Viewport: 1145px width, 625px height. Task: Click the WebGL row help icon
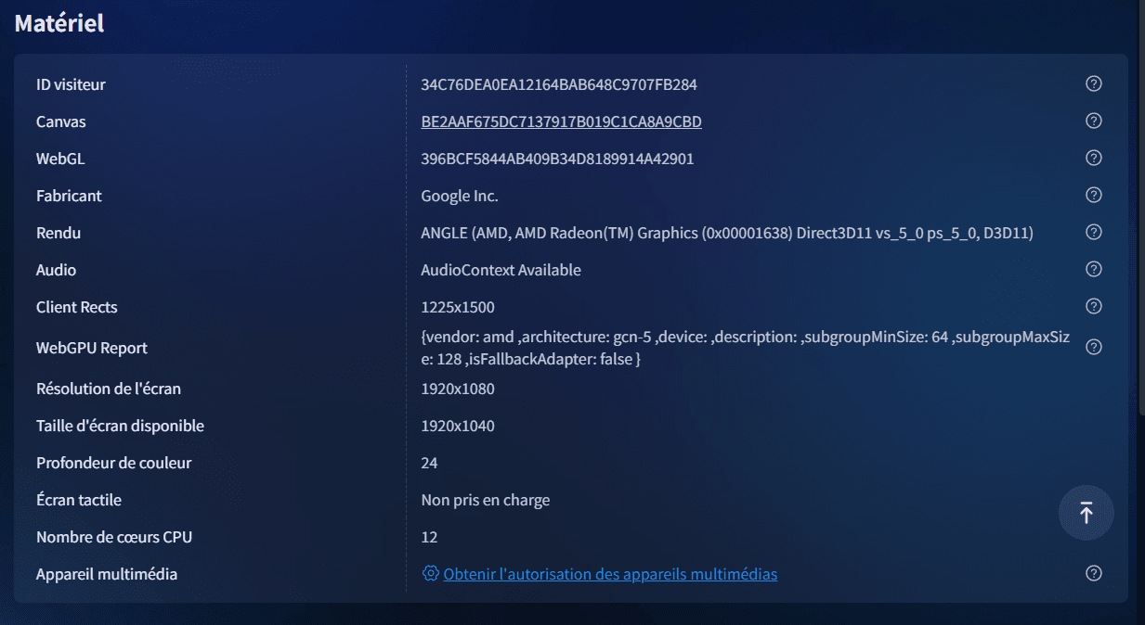coord(1093,159)
